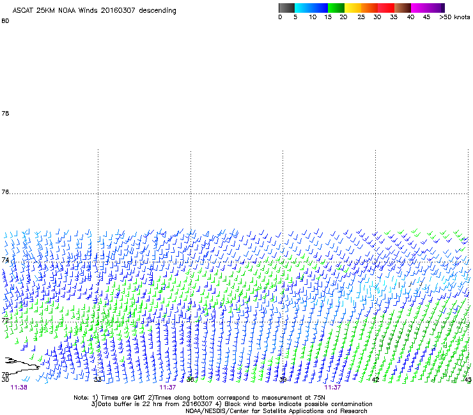The image size is (473, 415).
Task: Click the '10' label under the color scale
Action: coord(313,17)
